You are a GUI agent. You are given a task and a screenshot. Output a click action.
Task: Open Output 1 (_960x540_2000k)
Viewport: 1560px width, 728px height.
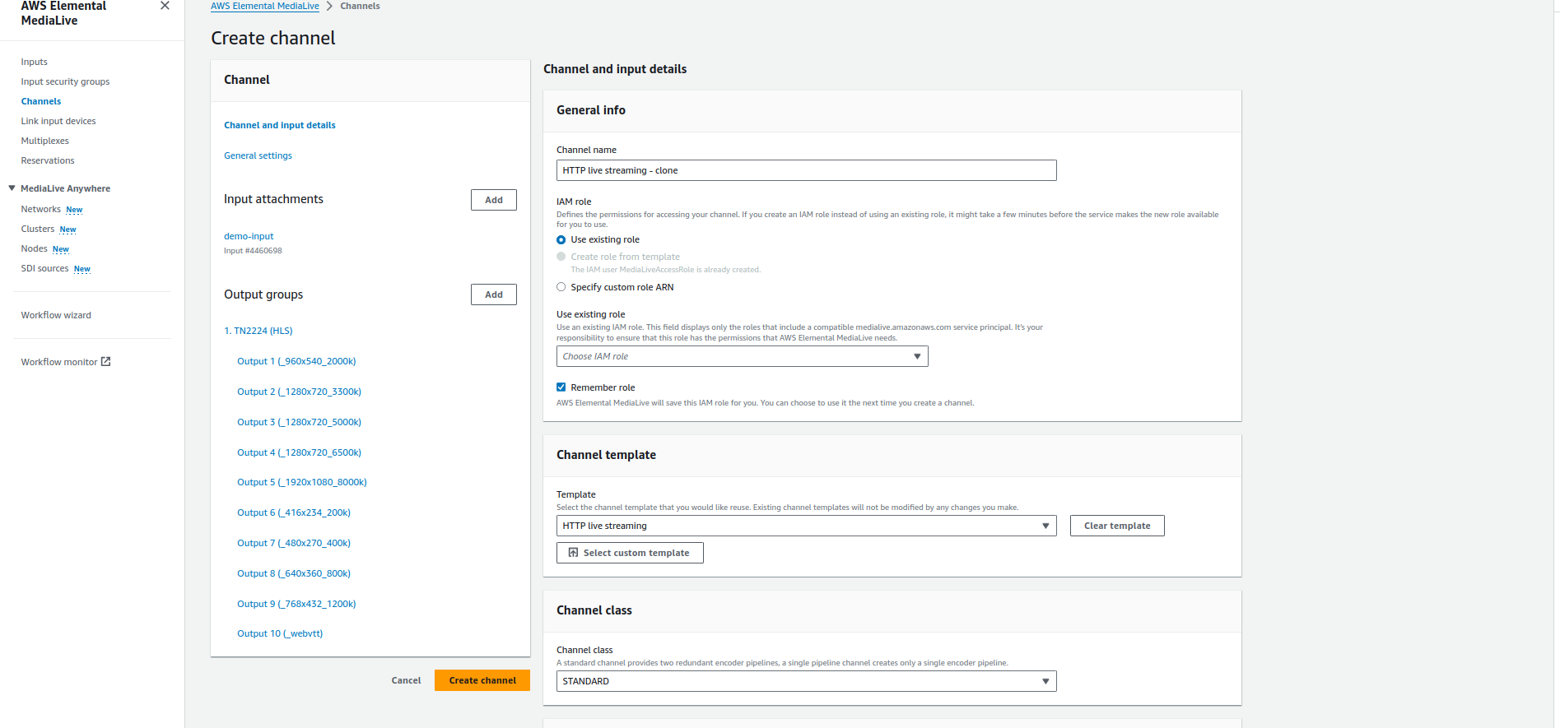click(296, 361)
